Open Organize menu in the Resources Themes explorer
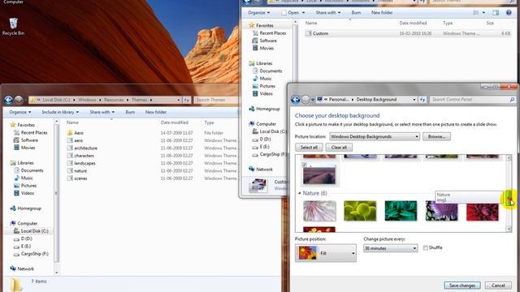Viewport: 520px width, 292px height. pos(19,112)
